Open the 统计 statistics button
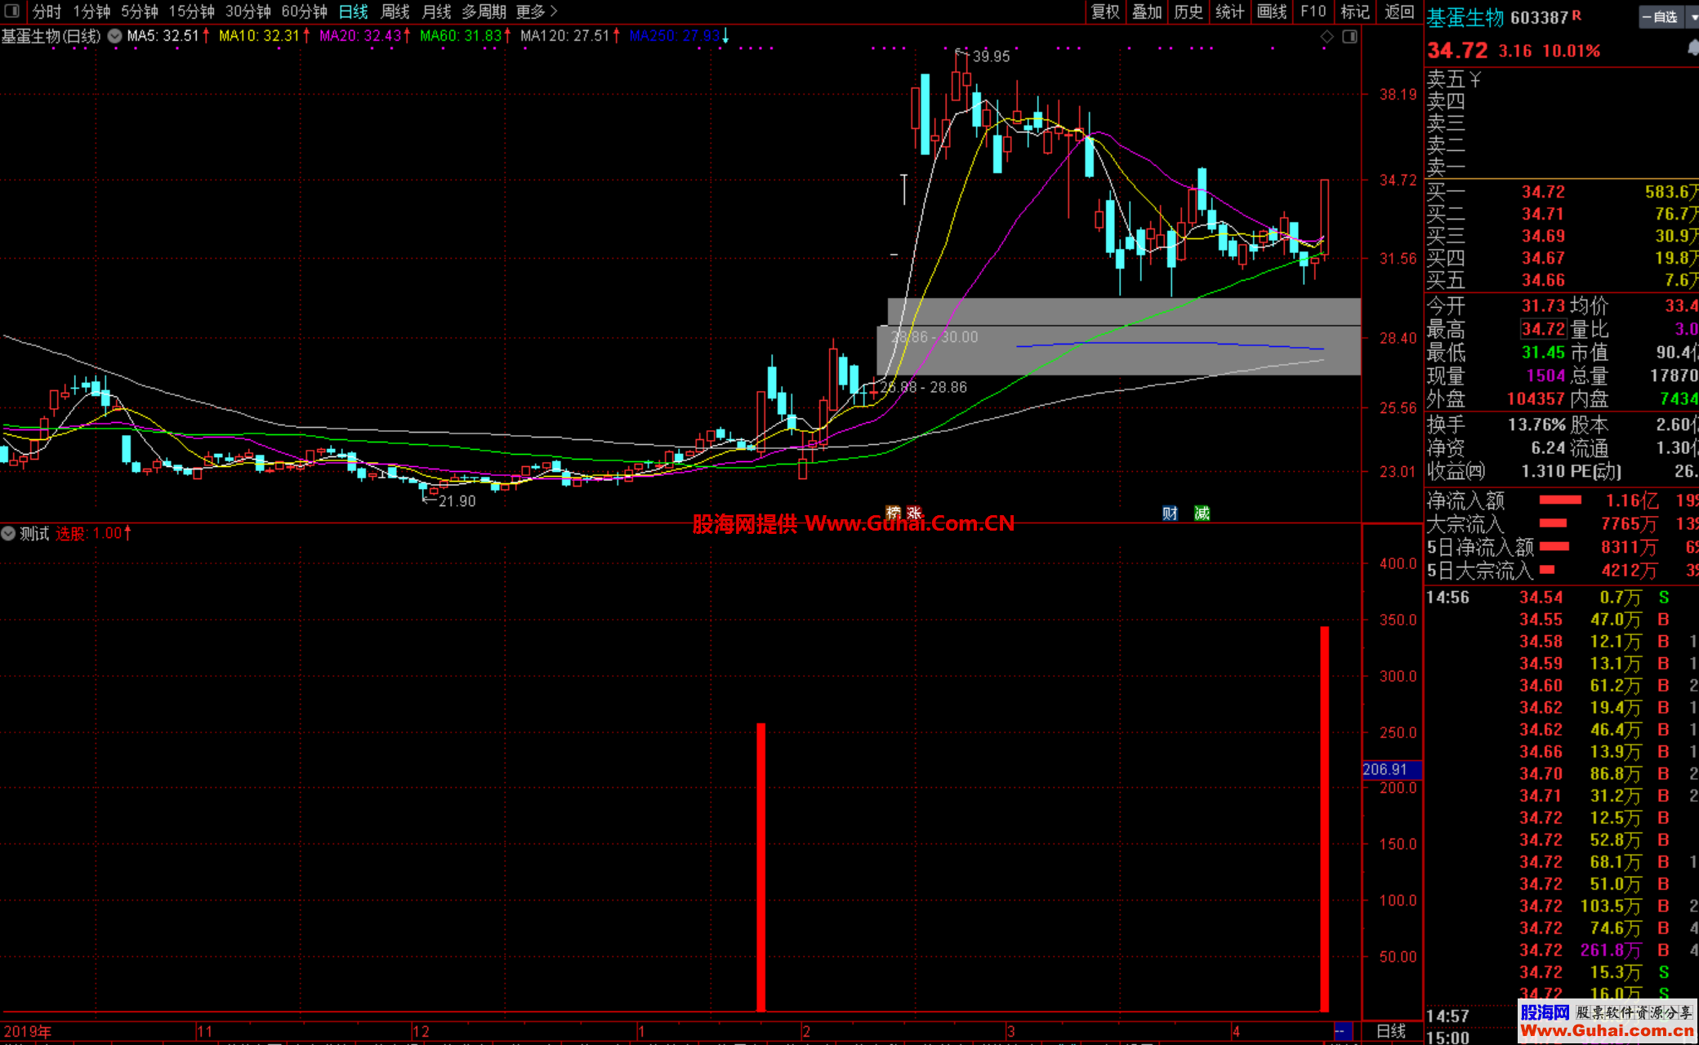This screenshot has height=1045, width=1699. pos(1230,11)
